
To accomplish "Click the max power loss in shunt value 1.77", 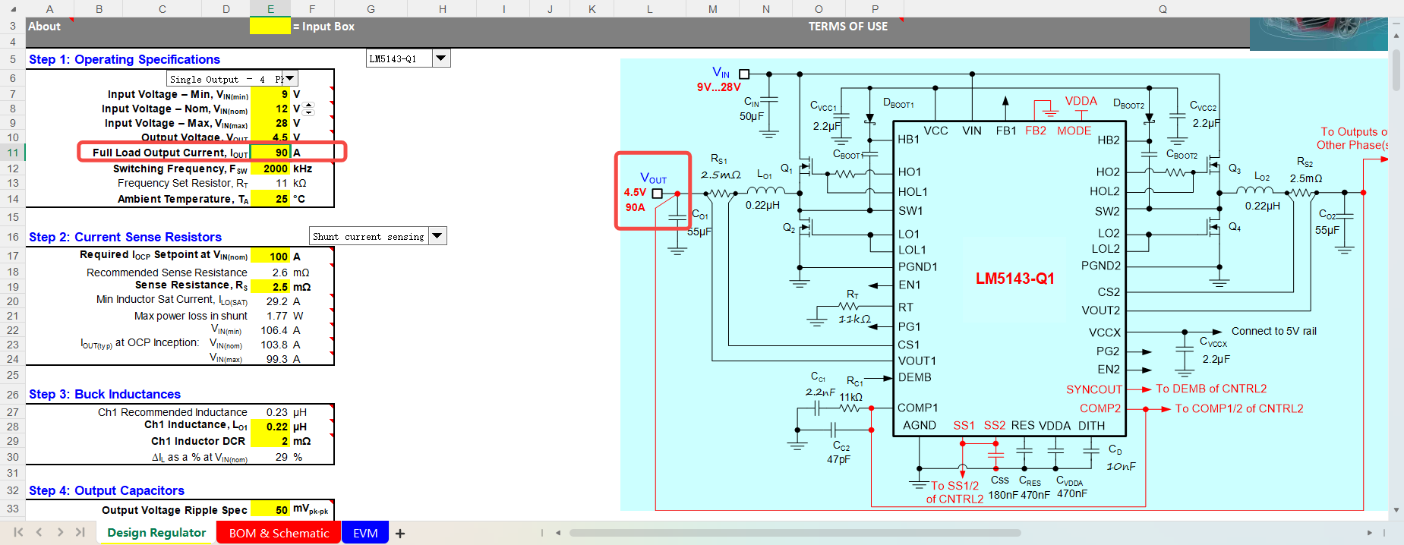I will 277,316.
